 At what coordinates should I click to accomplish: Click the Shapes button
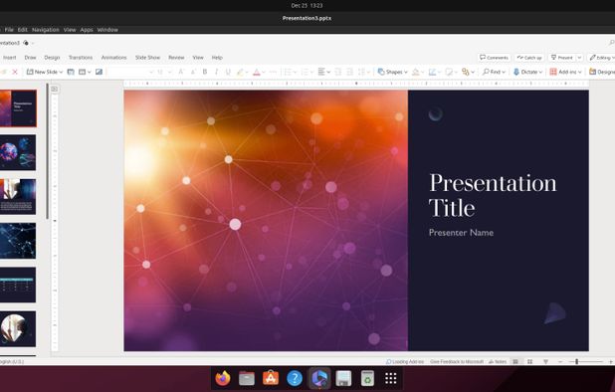(x=393, y=72)
